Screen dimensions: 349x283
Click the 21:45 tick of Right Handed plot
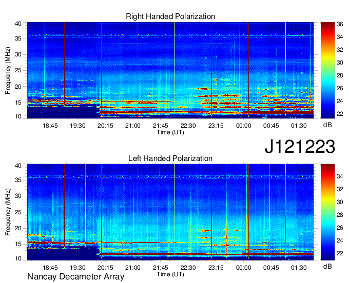pyautogui.click(x=161, y=126)
